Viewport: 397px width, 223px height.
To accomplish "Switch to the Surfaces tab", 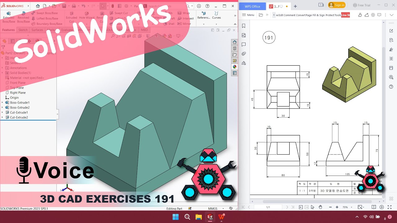I will pos(37,30).
